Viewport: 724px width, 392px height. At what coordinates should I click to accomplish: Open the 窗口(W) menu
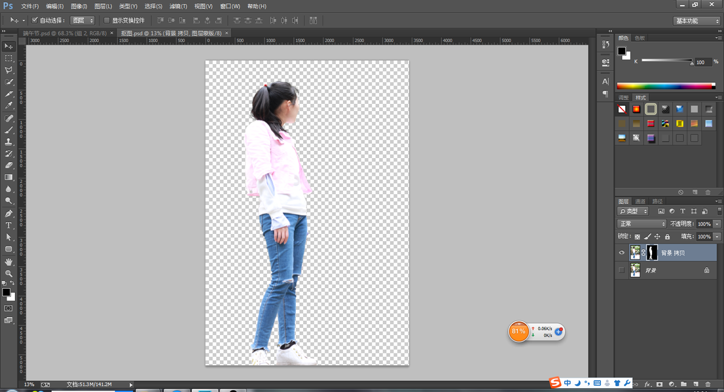[230, 6]
